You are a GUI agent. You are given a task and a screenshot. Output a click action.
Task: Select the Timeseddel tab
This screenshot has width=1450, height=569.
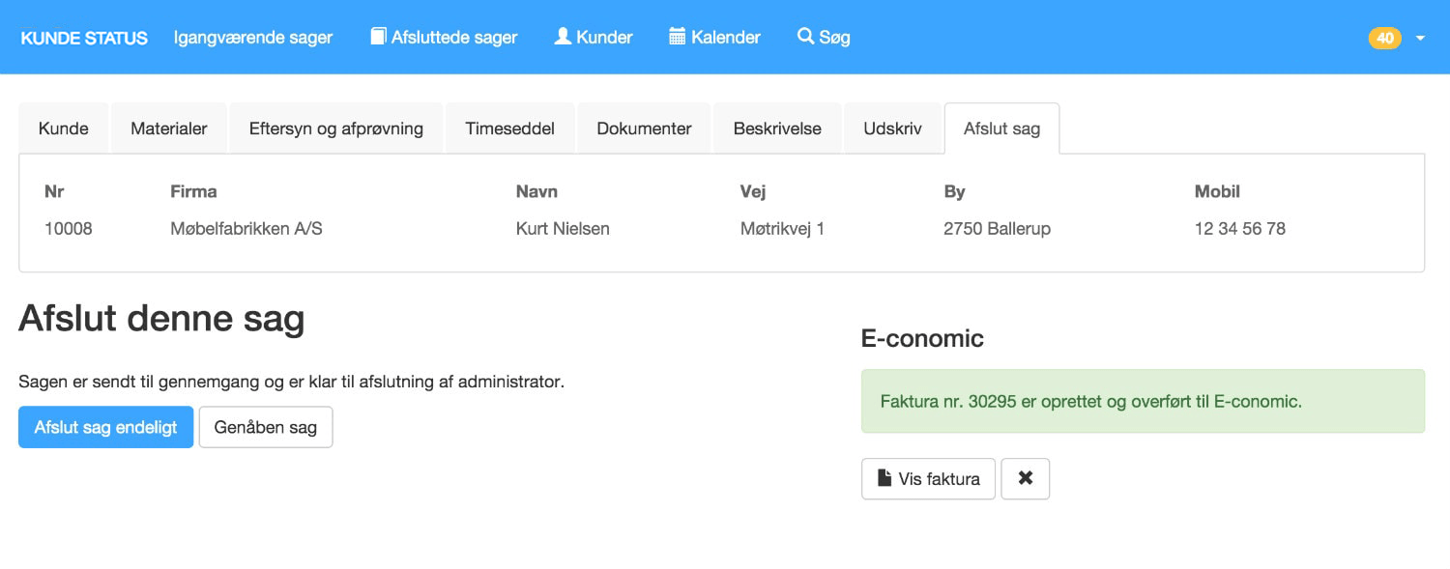tap(509, 128)
